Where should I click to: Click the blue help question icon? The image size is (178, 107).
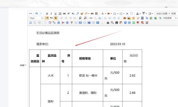[x=125, y=23]
